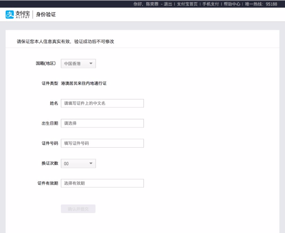Click the 港澳居民来往内地通行证 document type text
The height and width of the screenshot is (233, 285).
point(84,83)
